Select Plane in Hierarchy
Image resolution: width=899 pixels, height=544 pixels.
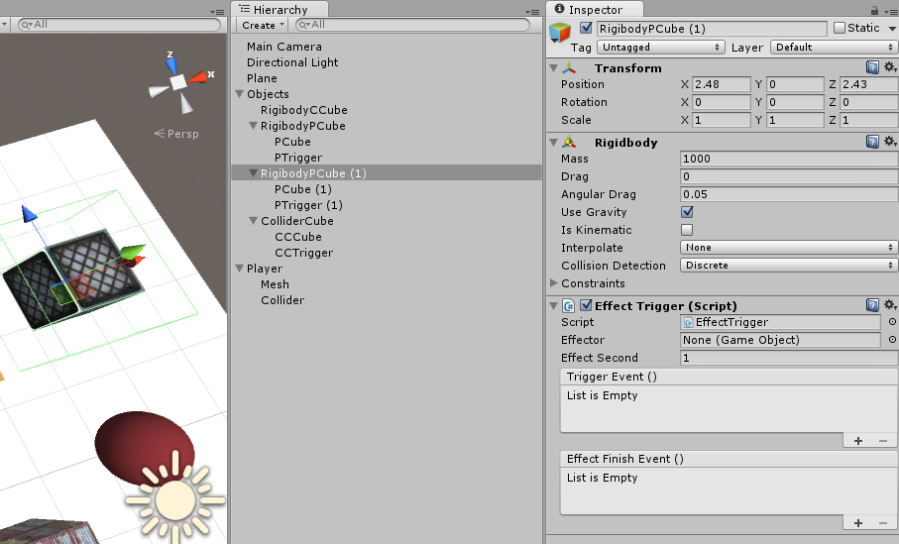pos(262,78)
